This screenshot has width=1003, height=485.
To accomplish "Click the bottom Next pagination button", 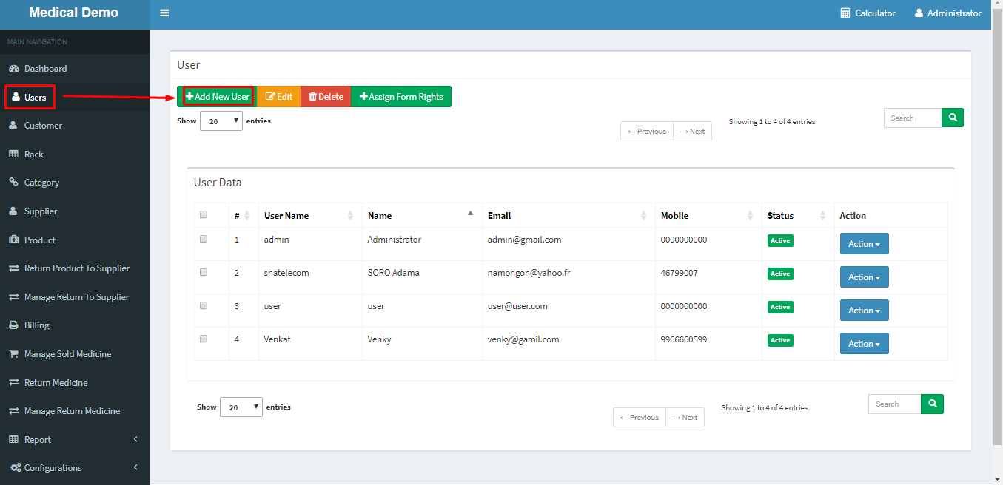I will tap(685, 418).
